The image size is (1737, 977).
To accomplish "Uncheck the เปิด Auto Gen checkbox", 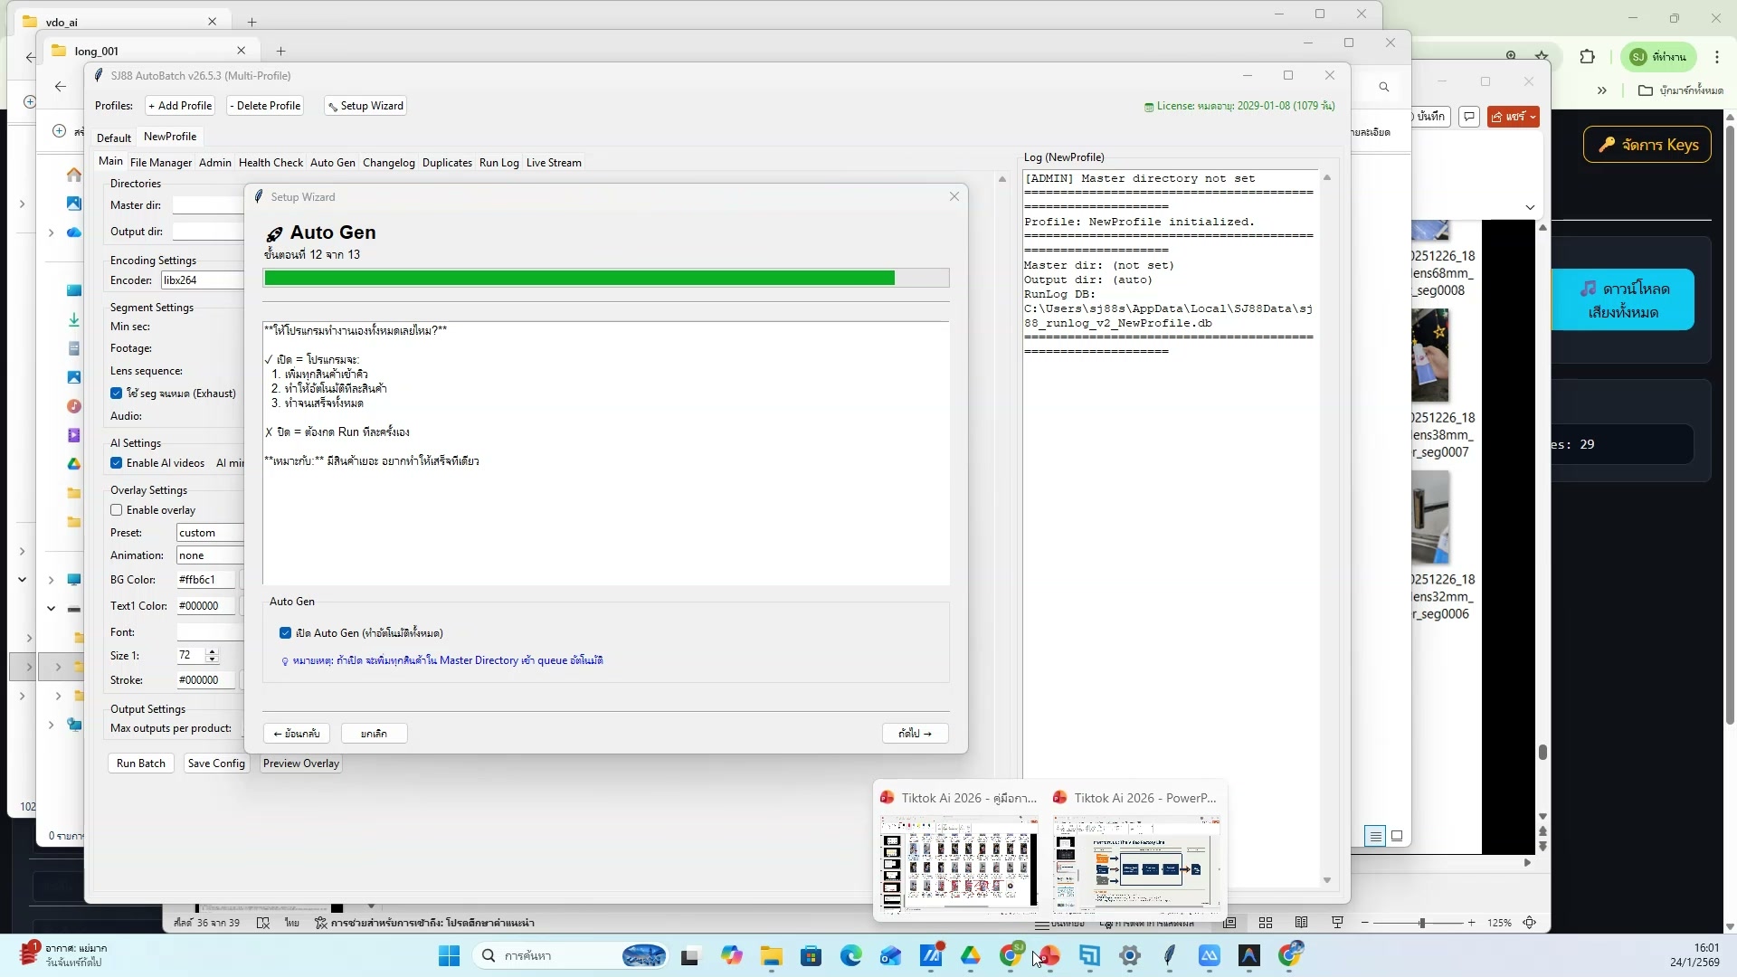I will point(286,633).
